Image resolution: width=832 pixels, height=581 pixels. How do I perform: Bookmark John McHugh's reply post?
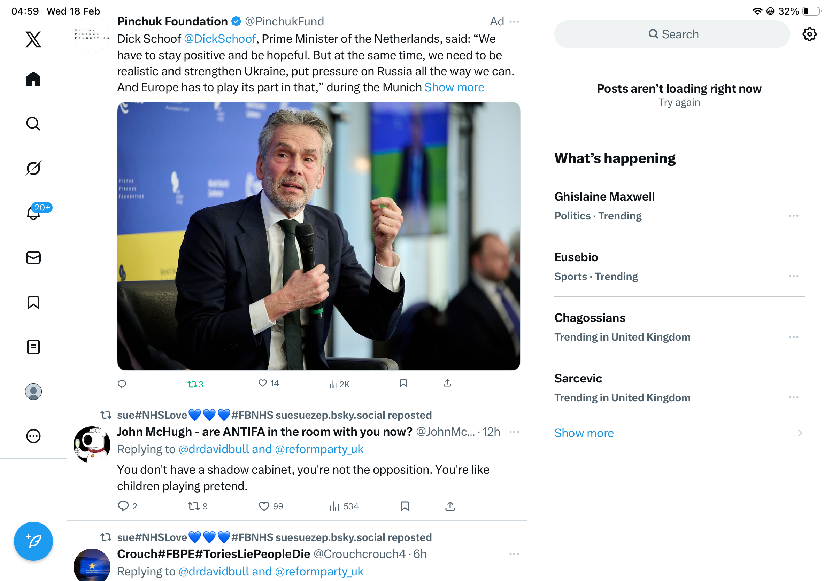pyautogui.click(x=405, y=506)
